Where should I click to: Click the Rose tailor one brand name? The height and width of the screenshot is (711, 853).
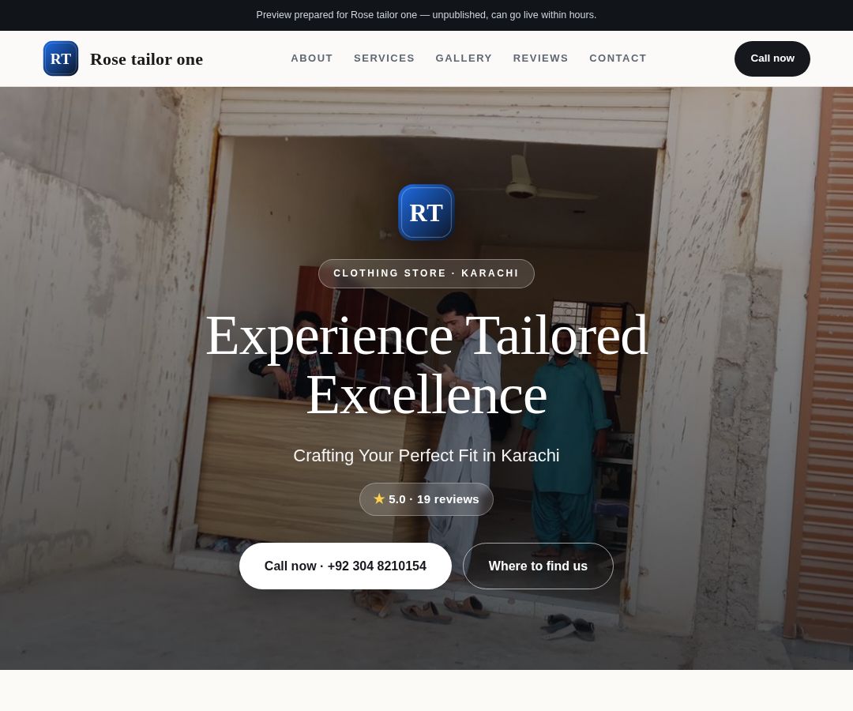(x=146, y=58)
